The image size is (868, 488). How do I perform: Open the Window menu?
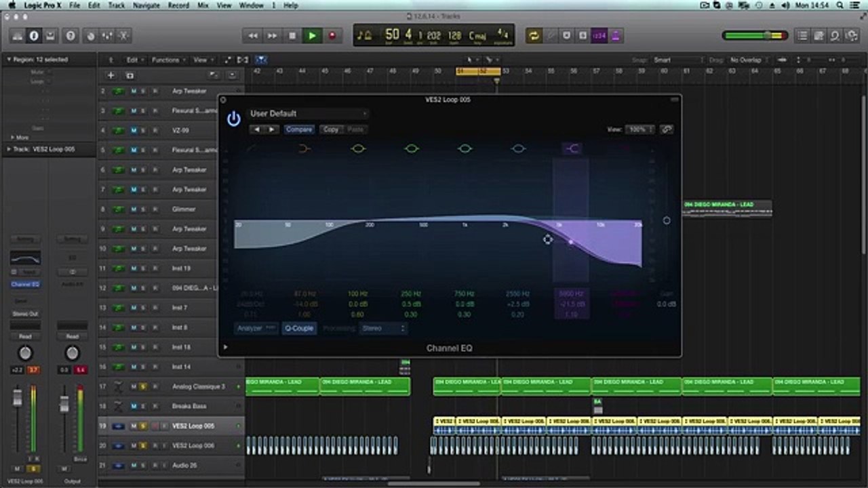point(252,5)
